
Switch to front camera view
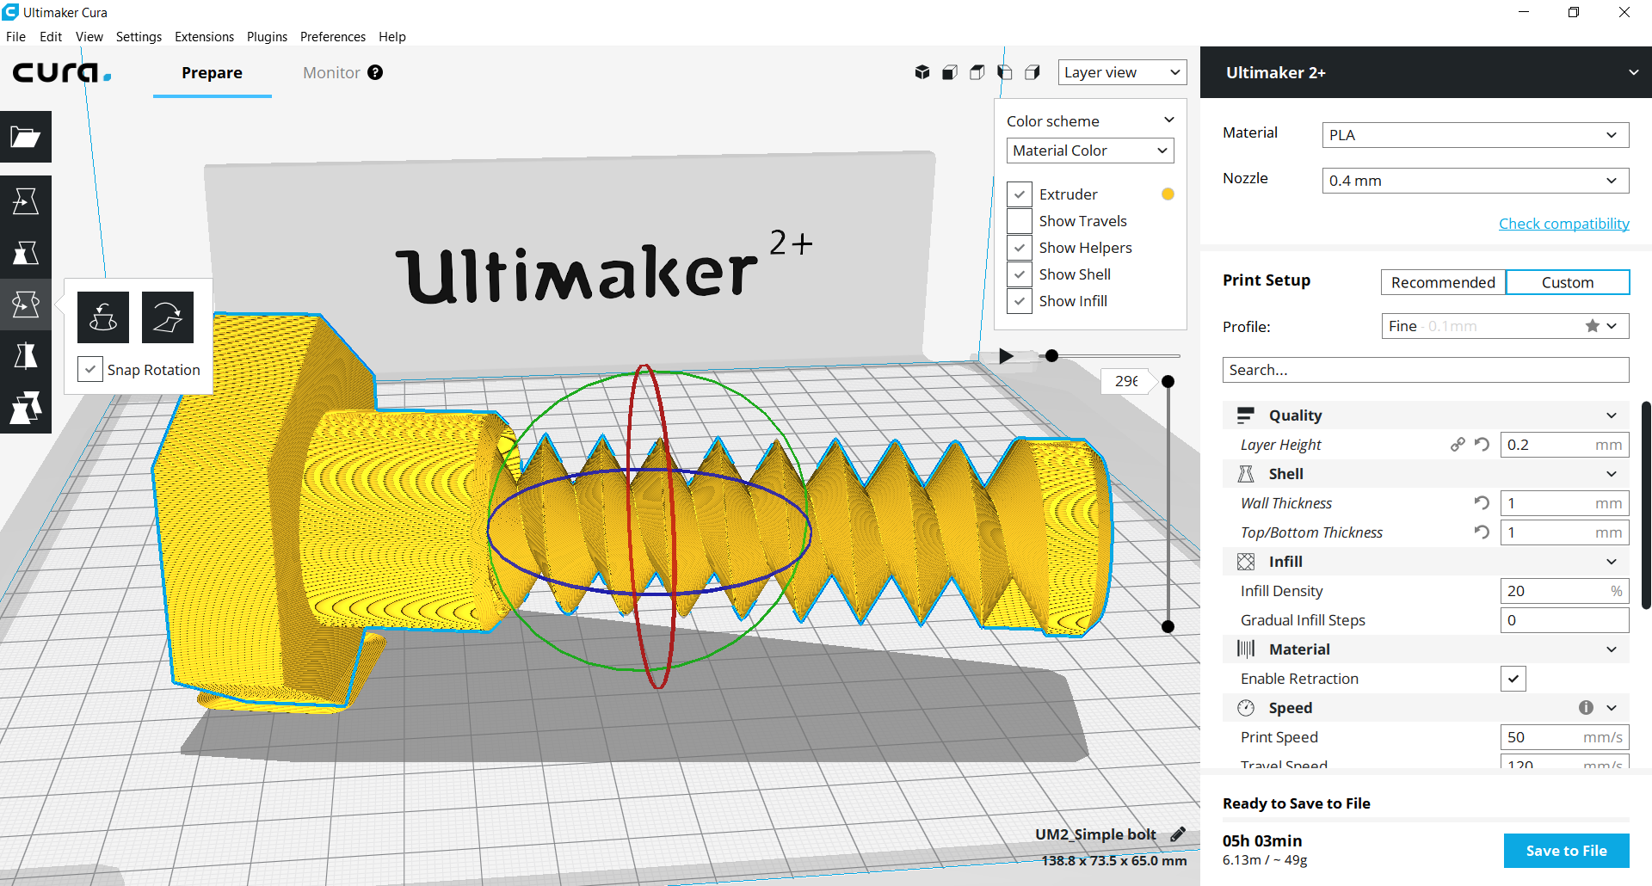[x=950, y=72]
